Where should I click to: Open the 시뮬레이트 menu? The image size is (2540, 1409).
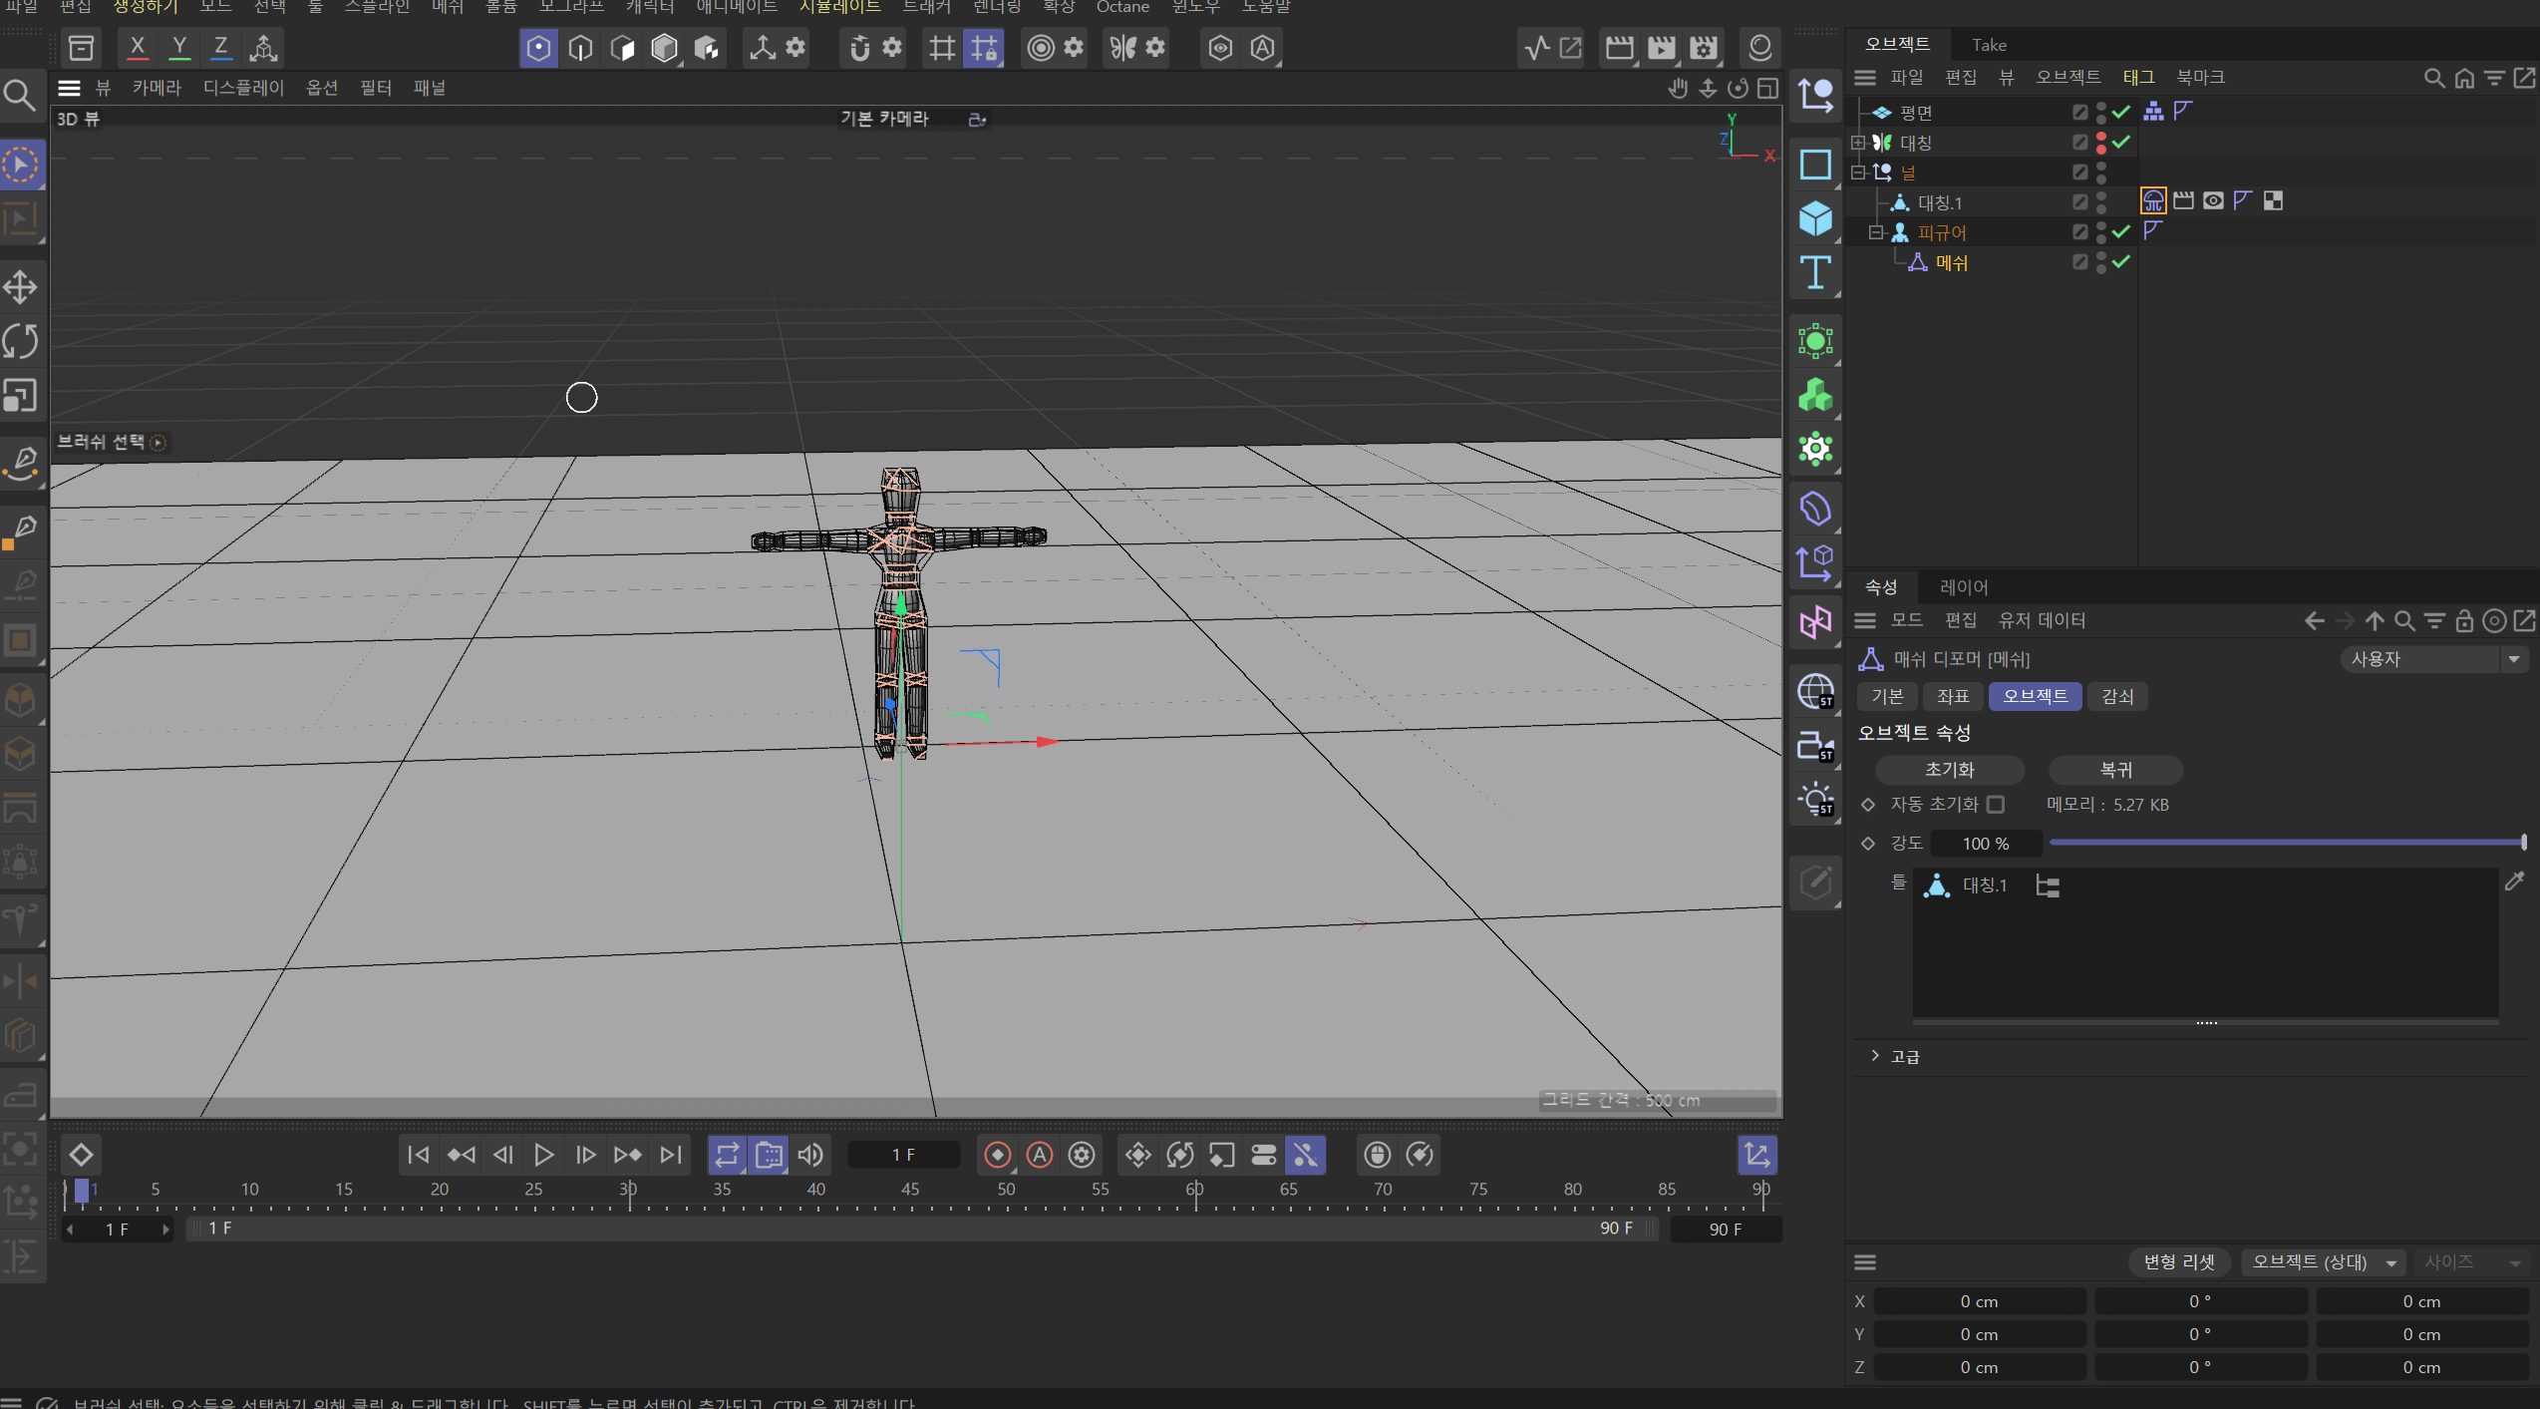[839, 7]
